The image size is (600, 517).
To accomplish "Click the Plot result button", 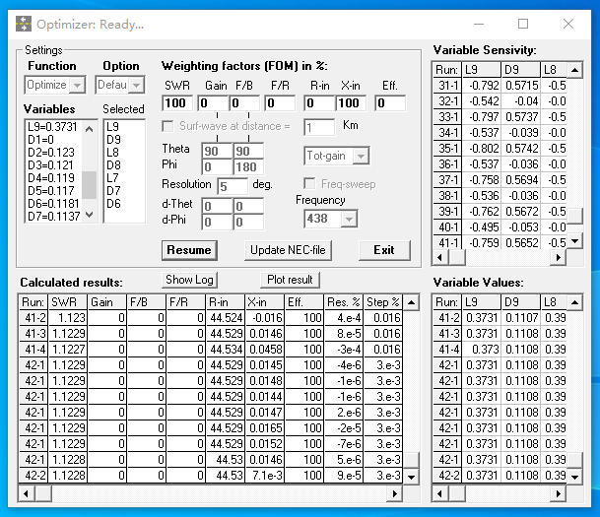I will 290,280.
